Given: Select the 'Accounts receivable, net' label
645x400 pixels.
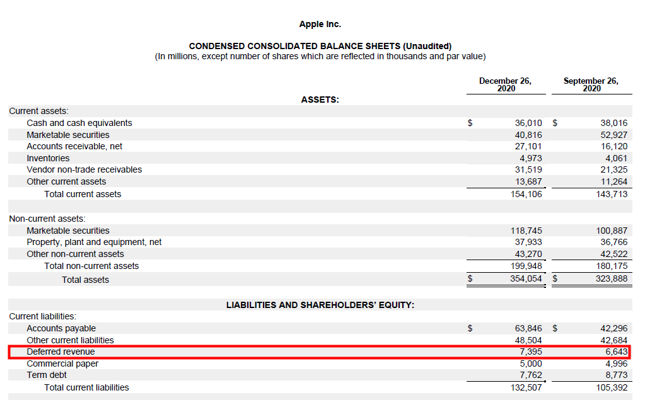Looking at the screenshot, I should 74,146.
